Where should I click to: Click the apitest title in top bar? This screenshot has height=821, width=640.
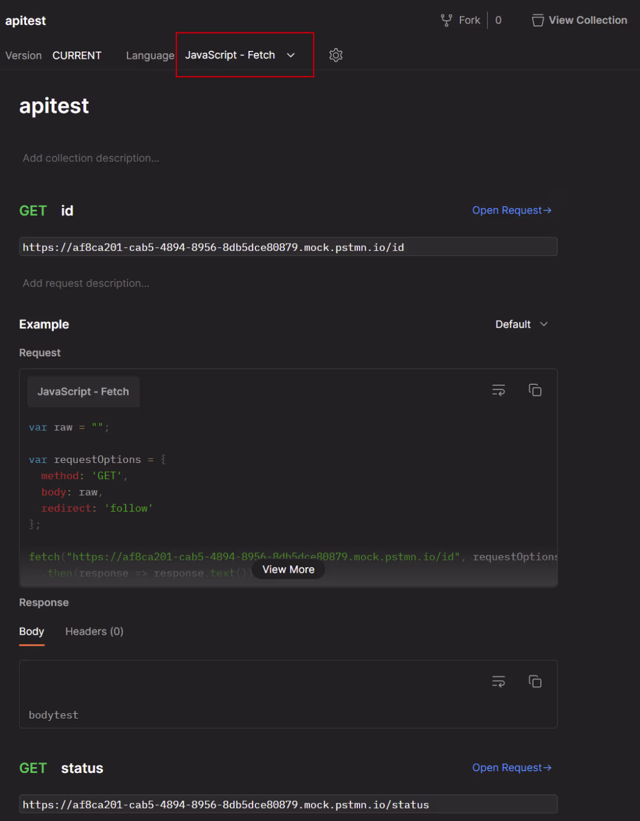pos(25,21)
